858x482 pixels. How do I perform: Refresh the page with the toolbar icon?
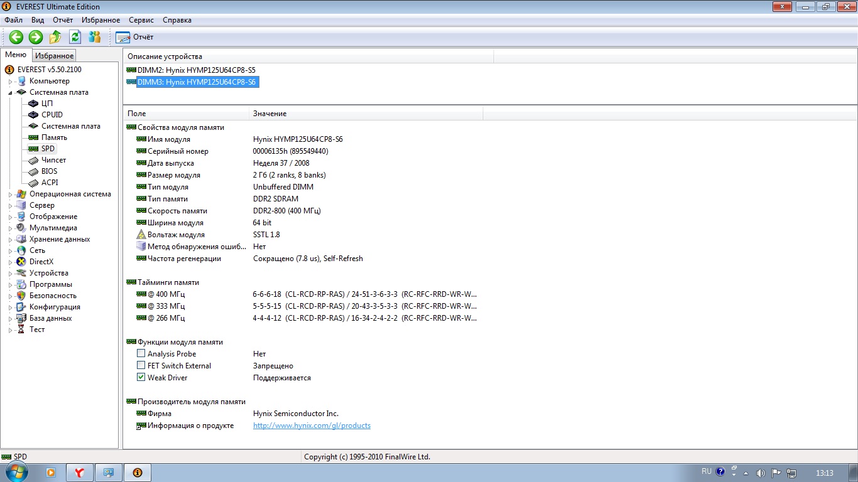pyautogui.click(x=75, y=37)
